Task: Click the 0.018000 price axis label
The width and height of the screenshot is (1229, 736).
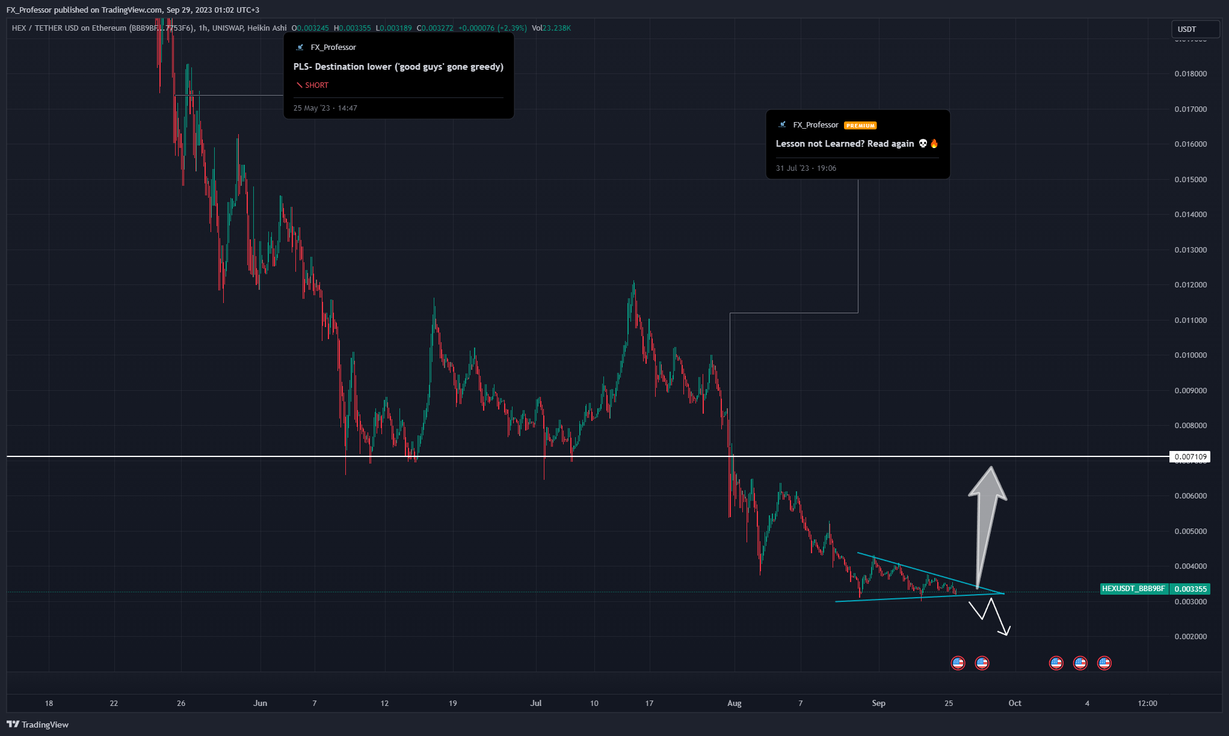Action: (1190, 74)
